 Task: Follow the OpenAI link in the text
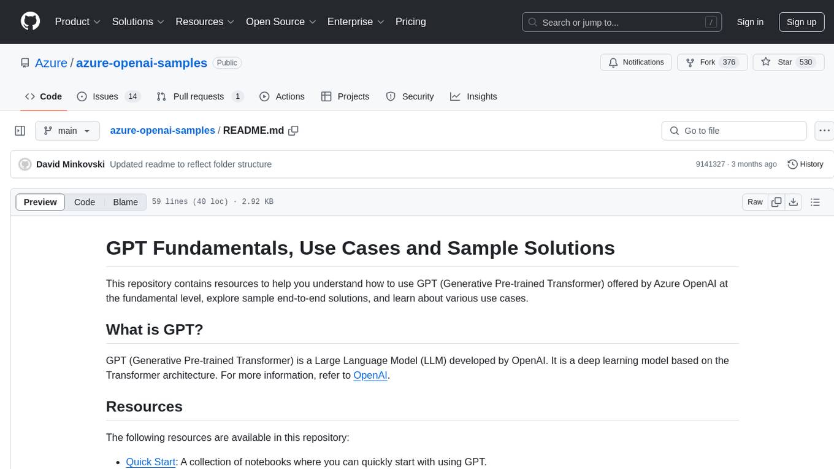tap(370, 375)
